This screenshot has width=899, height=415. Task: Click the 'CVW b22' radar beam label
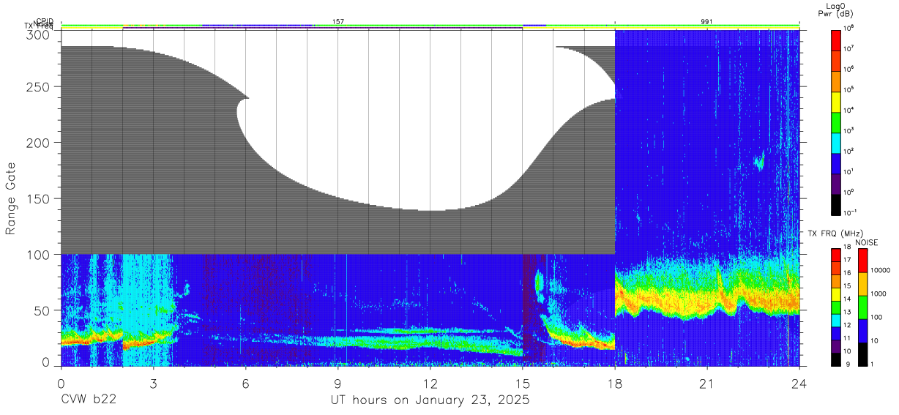point(89,400)
